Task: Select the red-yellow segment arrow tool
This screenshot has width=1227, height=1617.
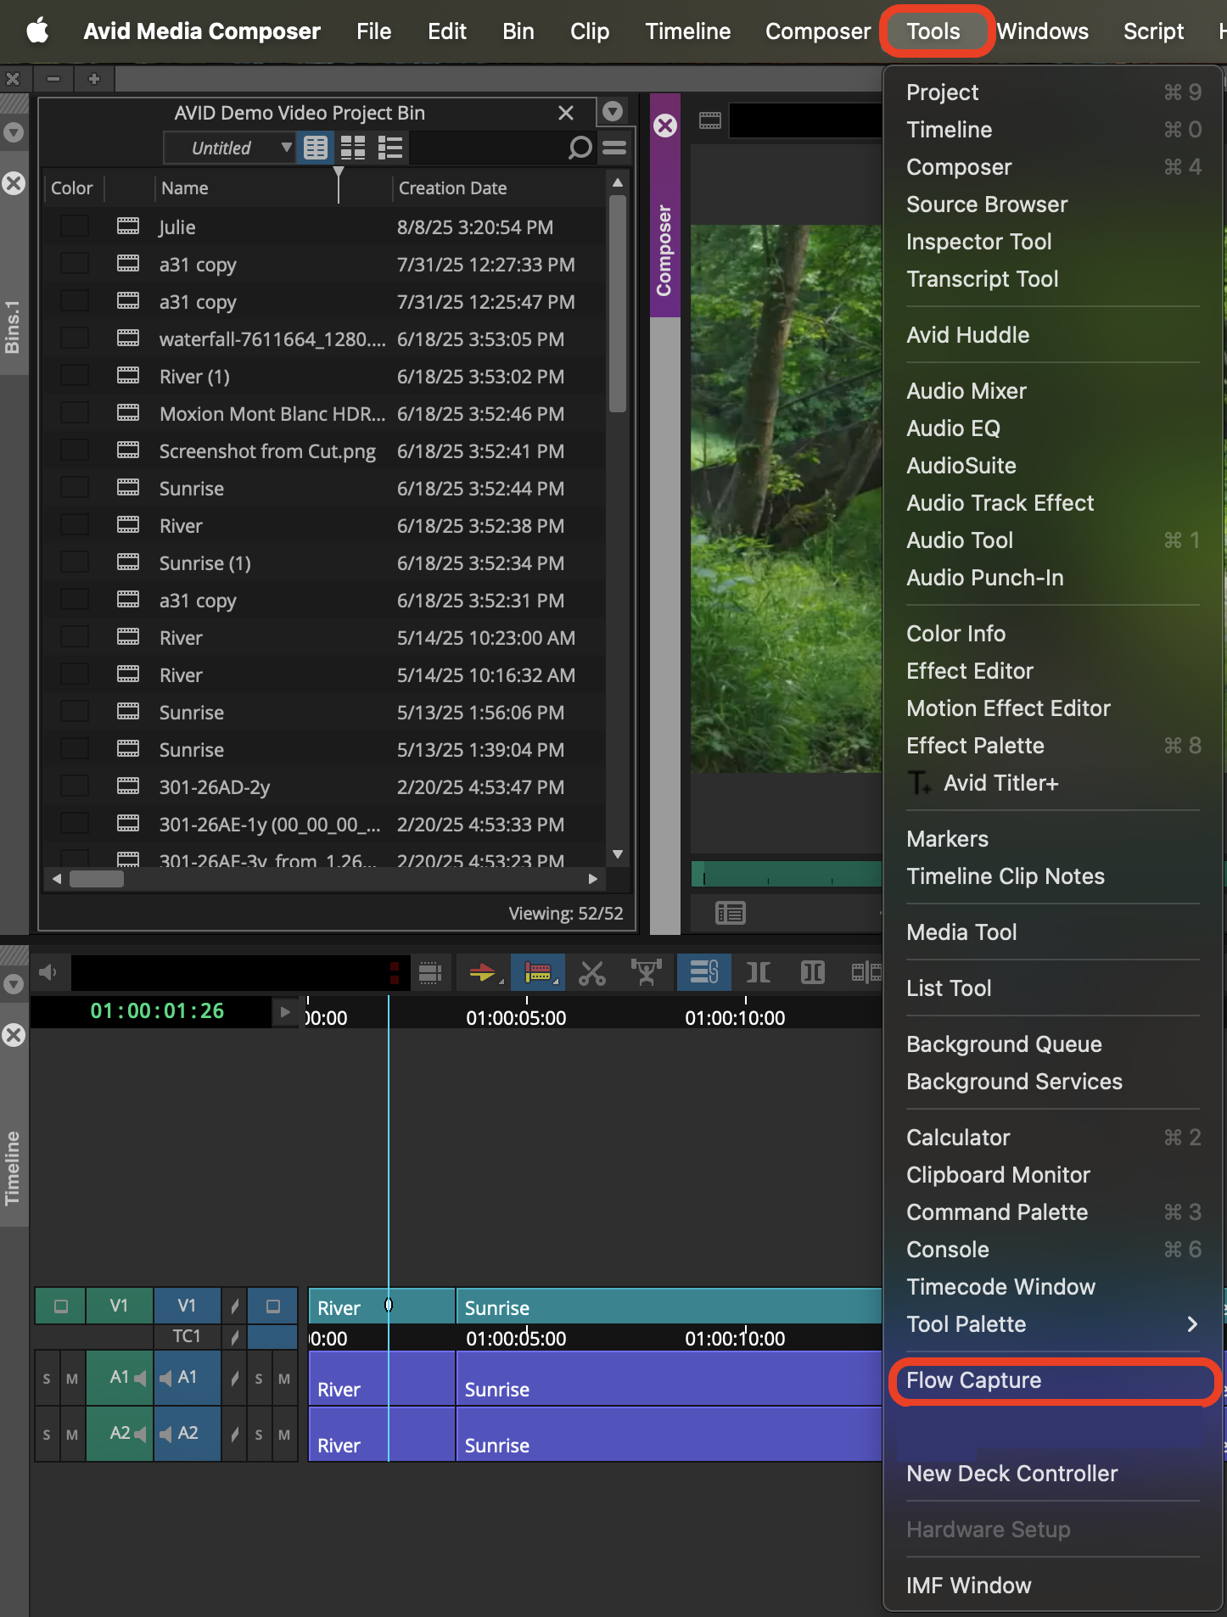Action: [484, 972]
